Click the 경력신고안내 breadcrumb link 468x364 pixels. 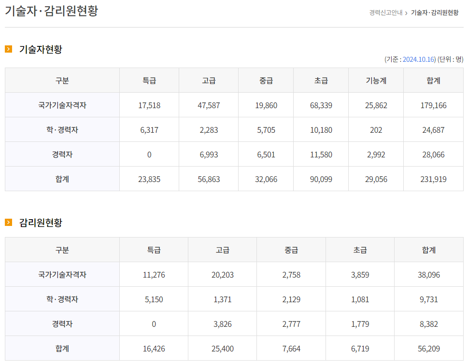coord(385,13)
